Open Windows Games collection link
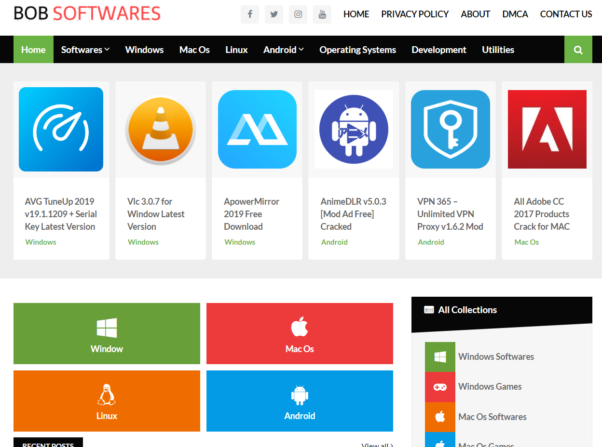 click(x=490, y=387)
